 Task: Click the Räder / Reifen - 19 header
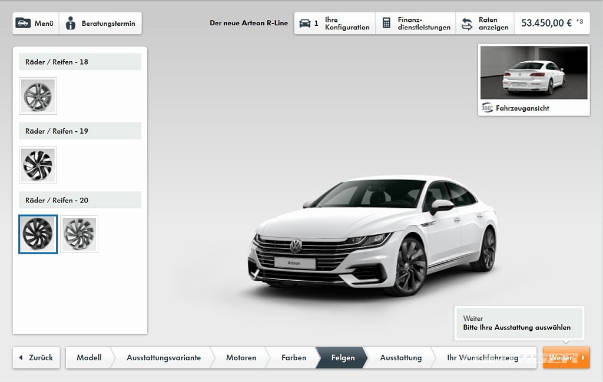pyautogui.click(x=80, y=131)
